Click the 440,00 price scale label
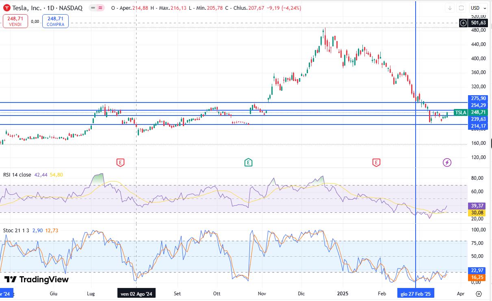 click(x=479, y=44)
